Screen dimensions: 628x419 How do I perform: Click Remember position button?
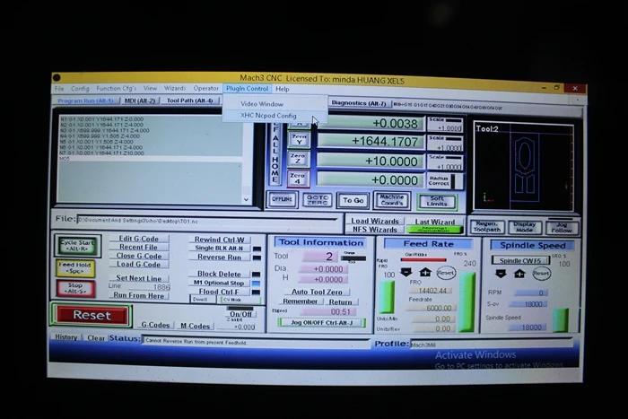(x=300, y=301)
